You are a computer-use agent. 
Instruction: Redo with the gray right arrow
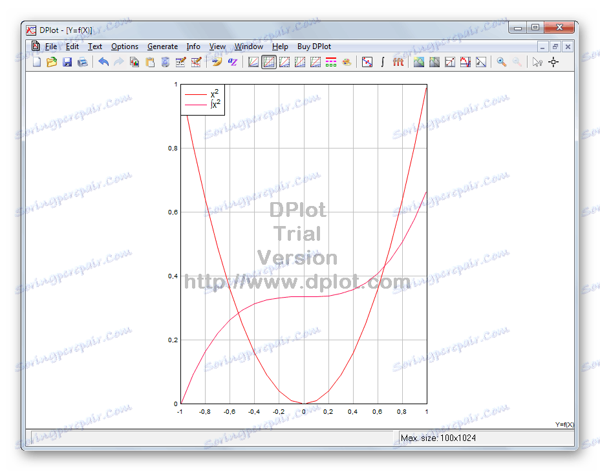(118, 62)
